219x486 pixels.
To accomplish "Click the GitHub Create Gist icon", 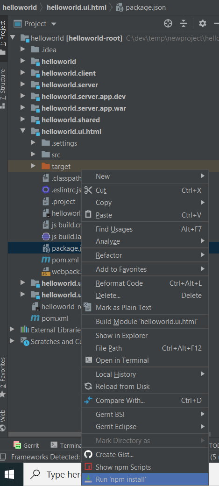I will tap(88, 455).
